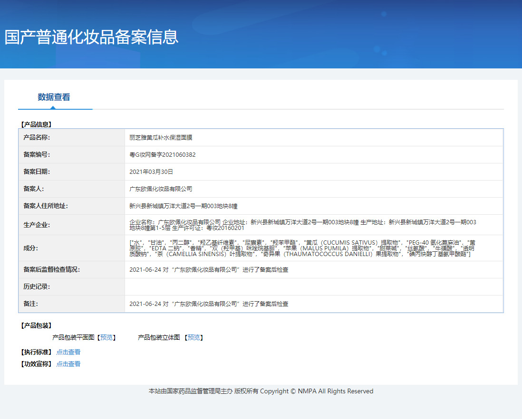Select the page title 国产普通化妆品备案信息
This screenshot has width=522, height=419.
coord(92,37)
